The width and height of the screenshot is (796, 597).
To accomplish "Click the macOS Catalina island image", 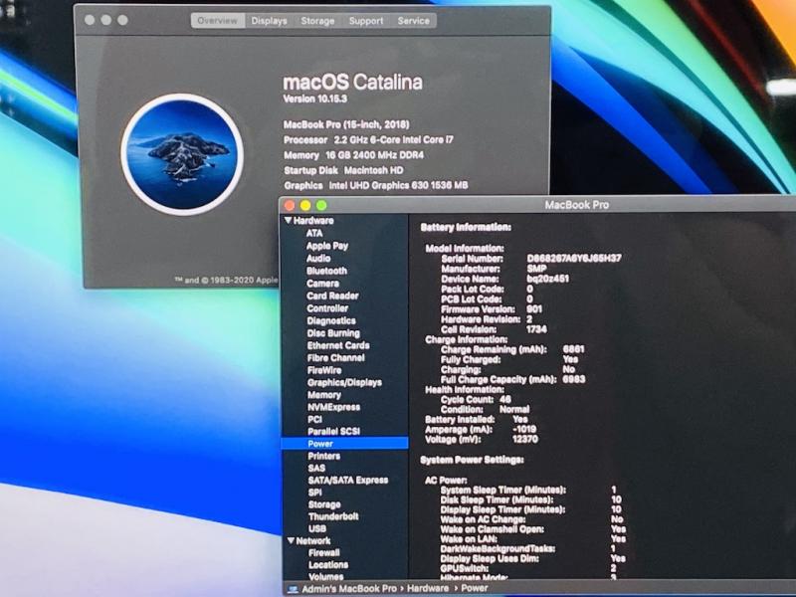I will click(x=182, y=154).
